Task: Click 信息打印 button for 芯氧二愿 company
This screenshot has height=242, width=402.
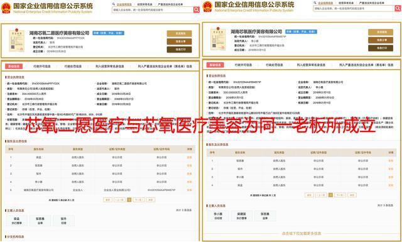Action: point(179,49)
